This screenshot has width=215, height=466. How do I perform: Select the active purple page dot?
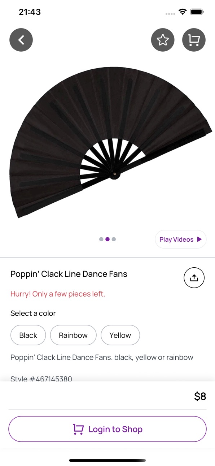[x=107, y=239]
